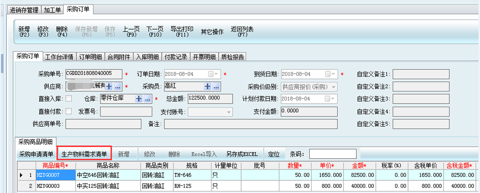This screenshot has width=480, height=193.
Task: Click the 单价 column header
Action: click(x=327, y=166)
